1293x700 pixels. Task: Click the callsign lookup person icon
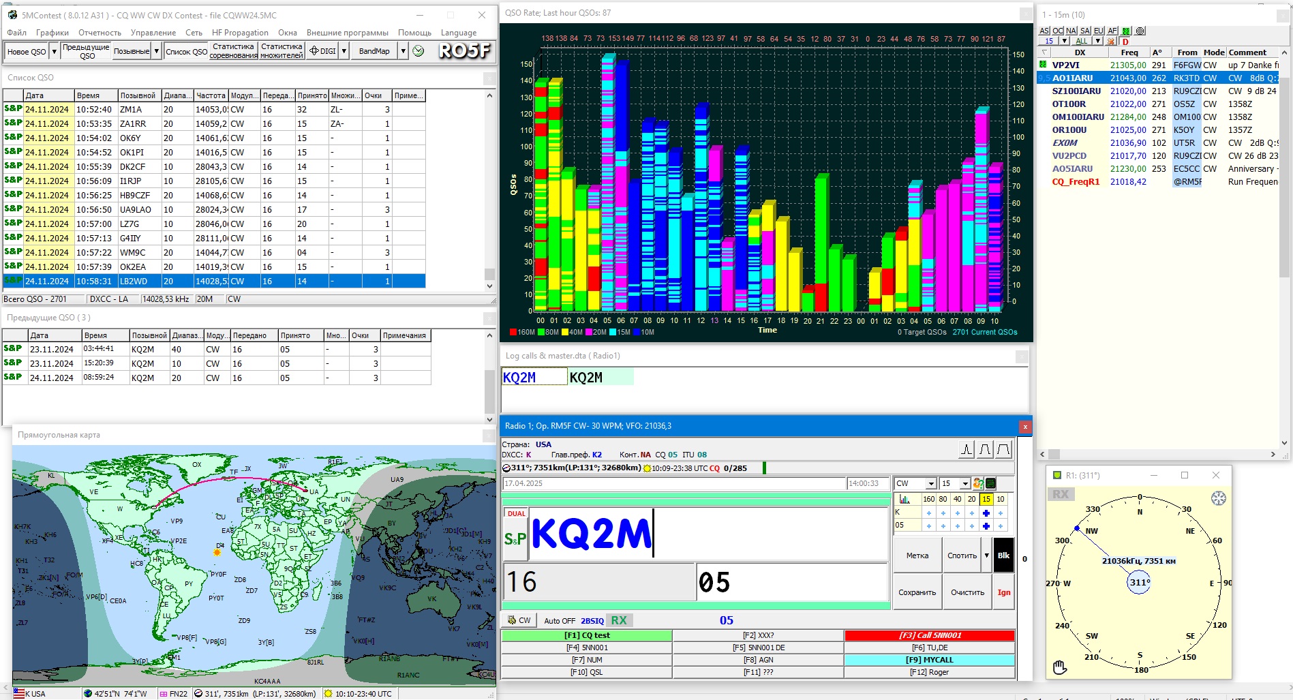[978, 483]
